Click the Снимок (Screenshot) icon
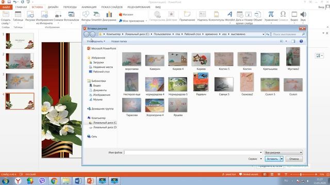Screen dimensions: 330x185 click(x=58, y=16)
